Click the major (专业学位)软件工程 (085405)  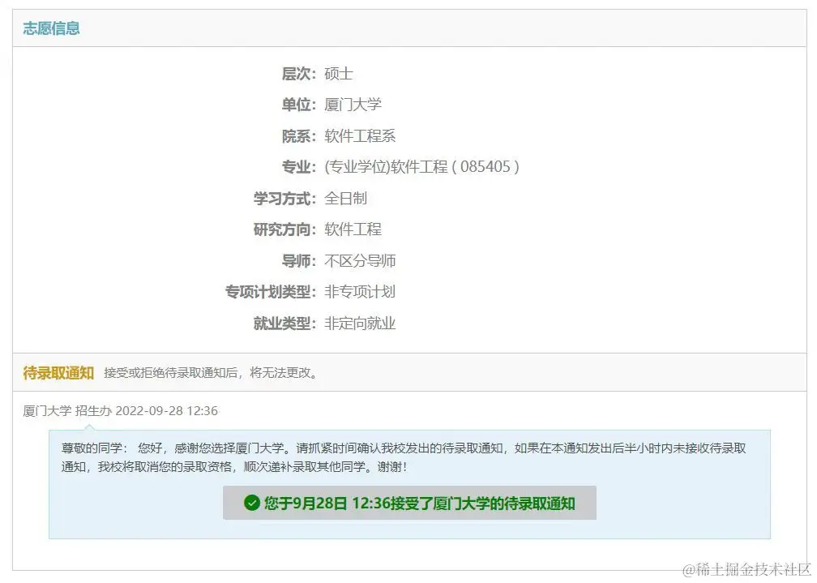coord(421,167)
